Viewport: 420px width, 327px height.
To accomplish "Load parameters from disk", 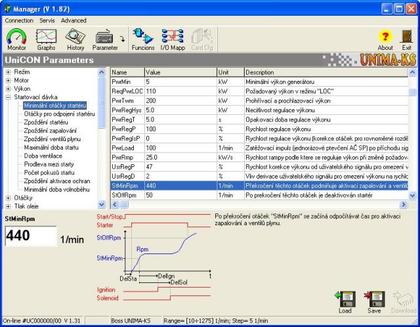I will [345, 302].
